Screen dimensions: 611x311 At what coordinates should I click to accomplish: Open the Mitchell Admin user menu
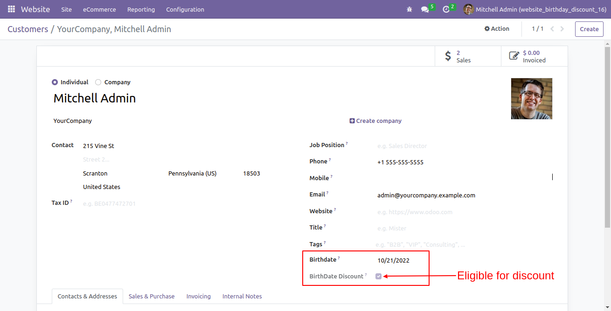tap(535, 9)
